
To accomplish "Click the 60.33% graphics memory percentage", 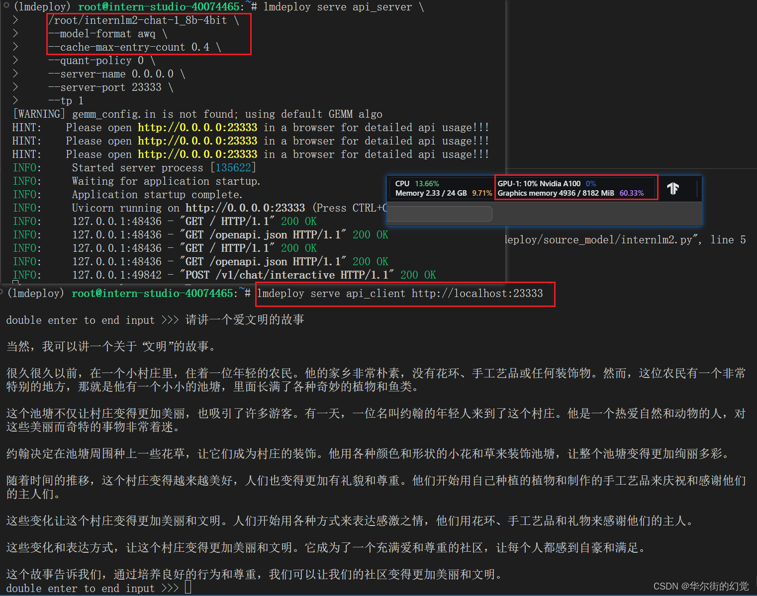I will coord(632,193).
